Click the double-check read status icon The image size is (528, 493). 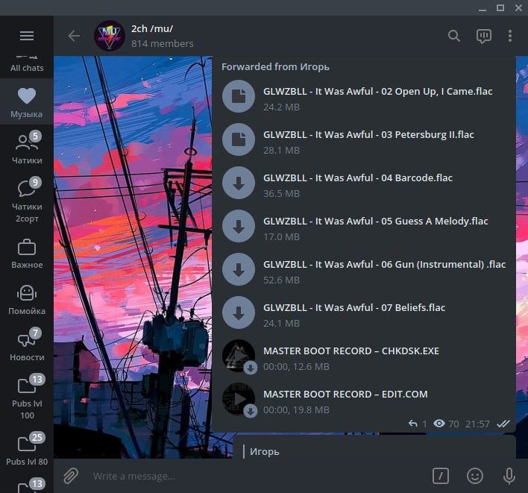pos(503,424)
